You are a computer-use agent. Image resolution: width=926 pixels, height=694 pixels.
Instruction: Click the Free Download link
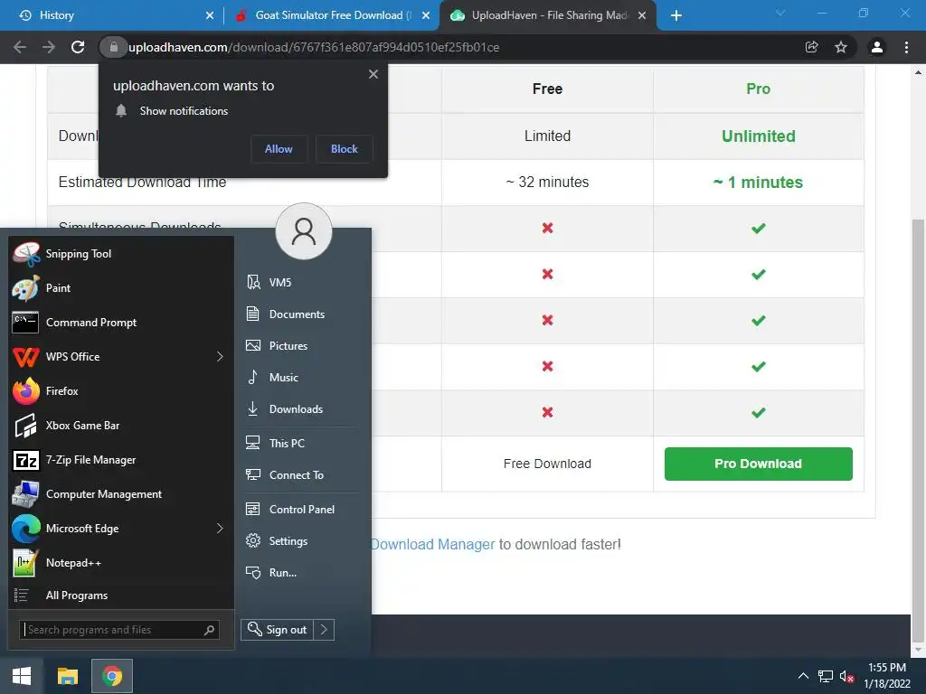(547, 464)
